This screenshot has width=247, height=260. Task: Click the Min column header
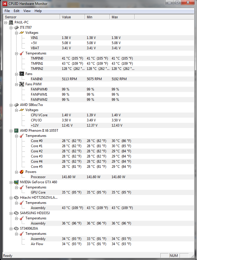[97, 17]
